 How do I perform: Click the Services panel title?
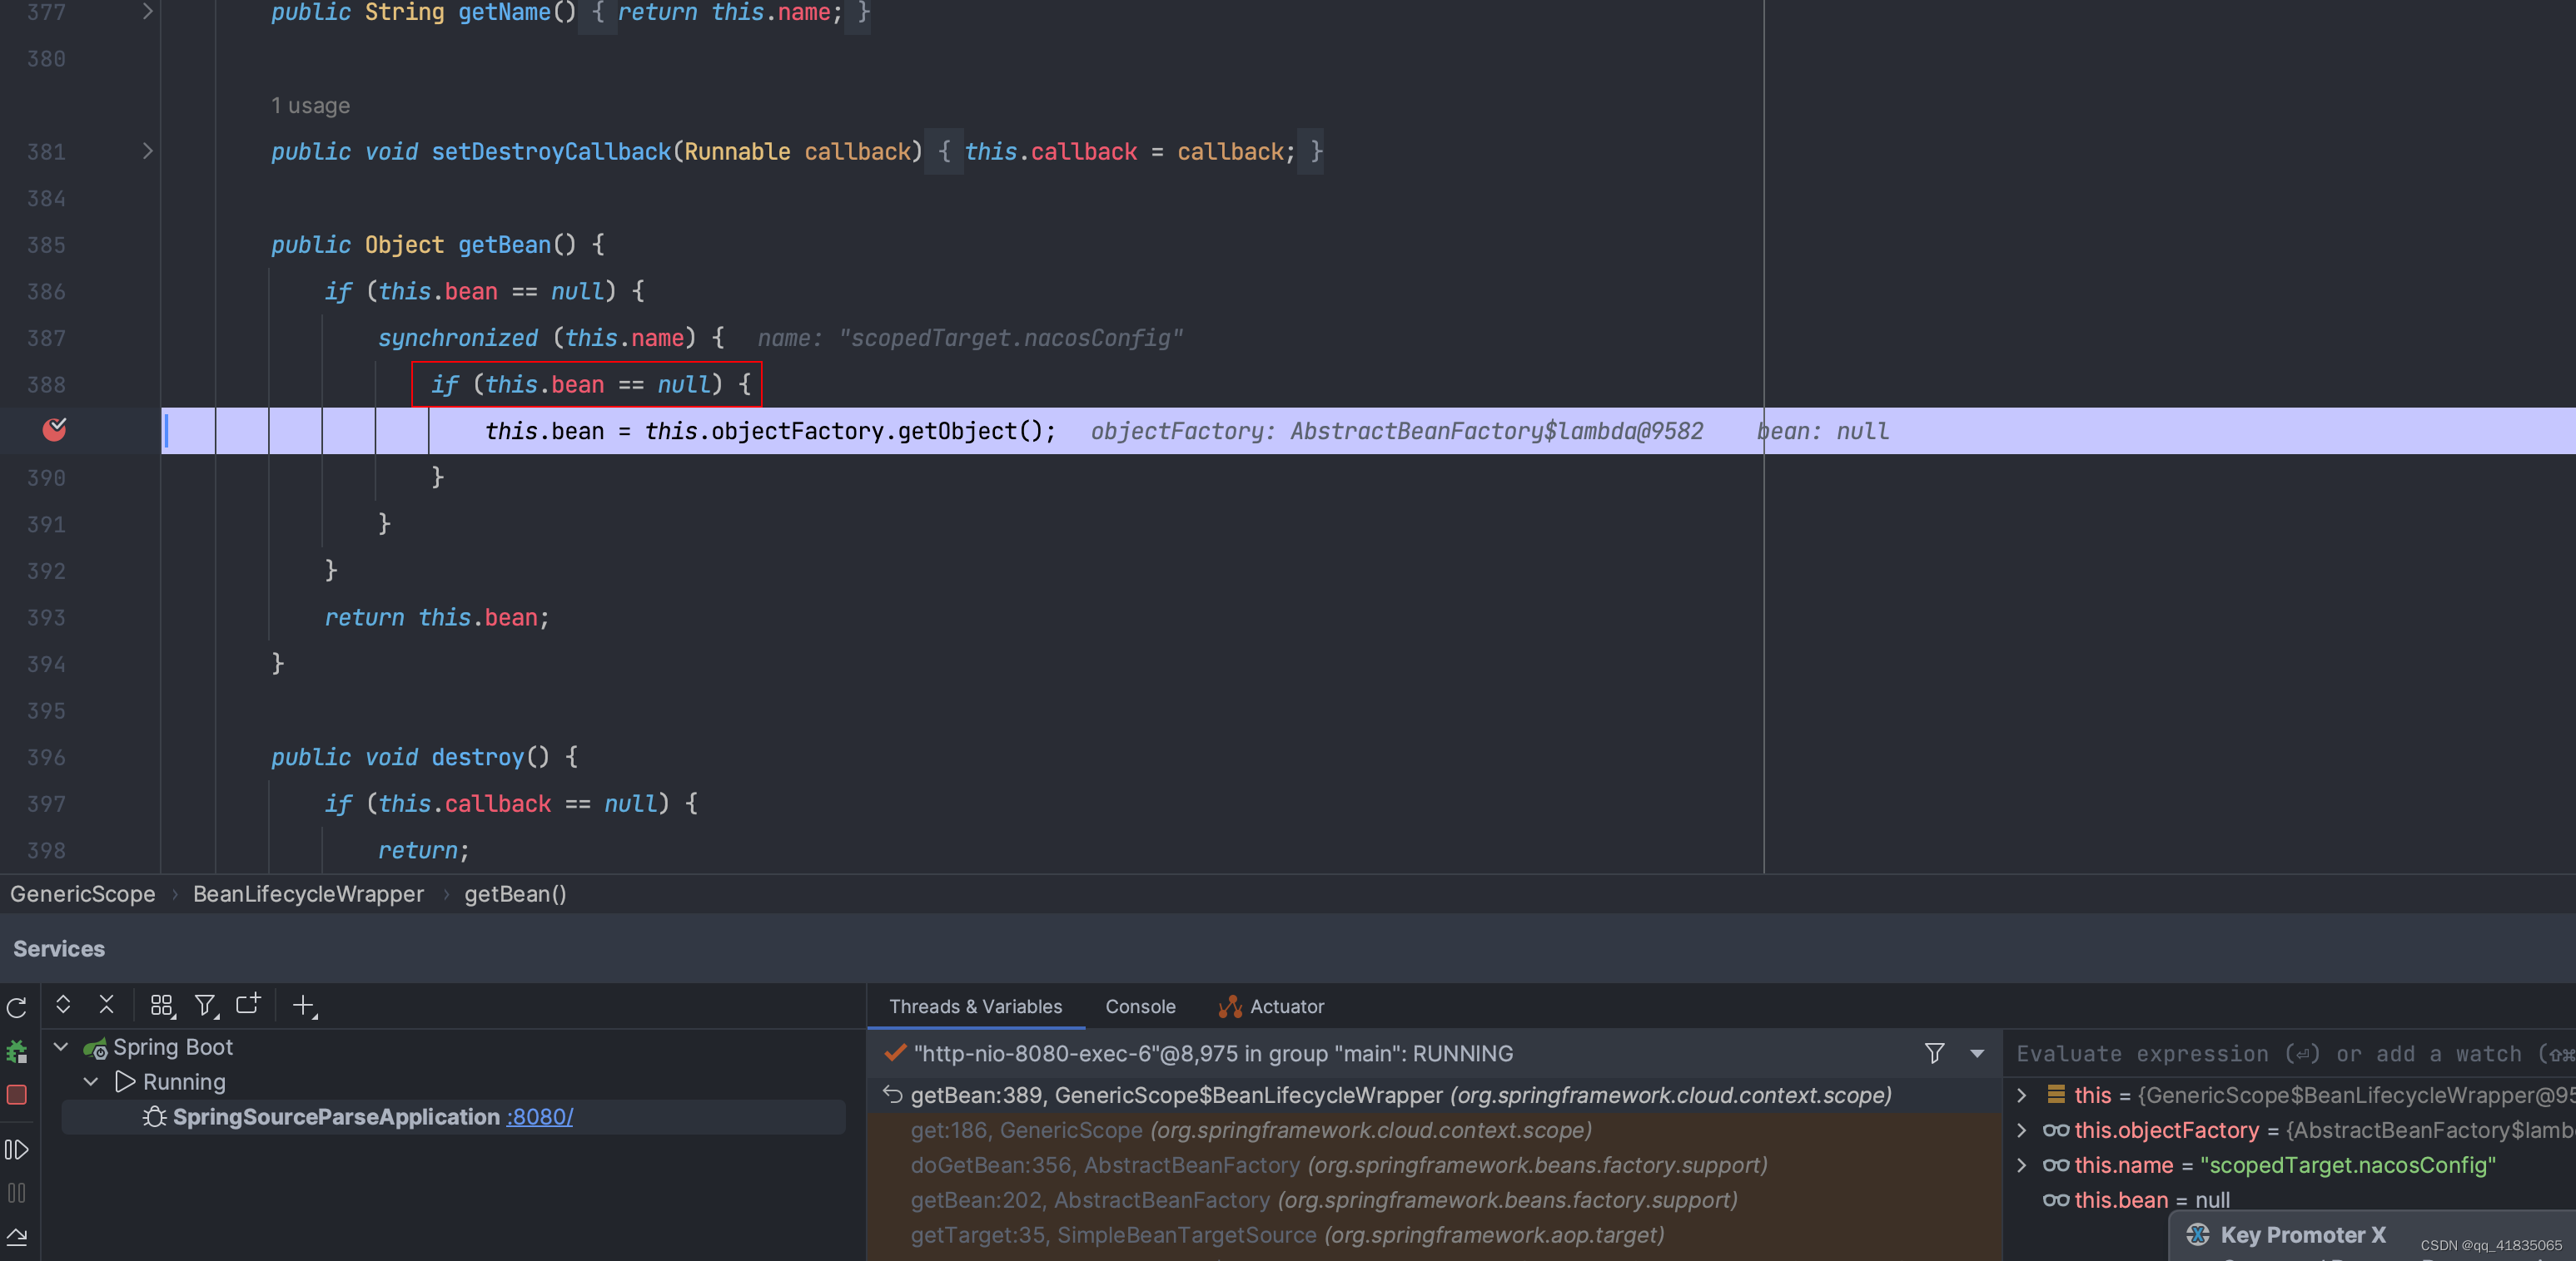point(59,948)
